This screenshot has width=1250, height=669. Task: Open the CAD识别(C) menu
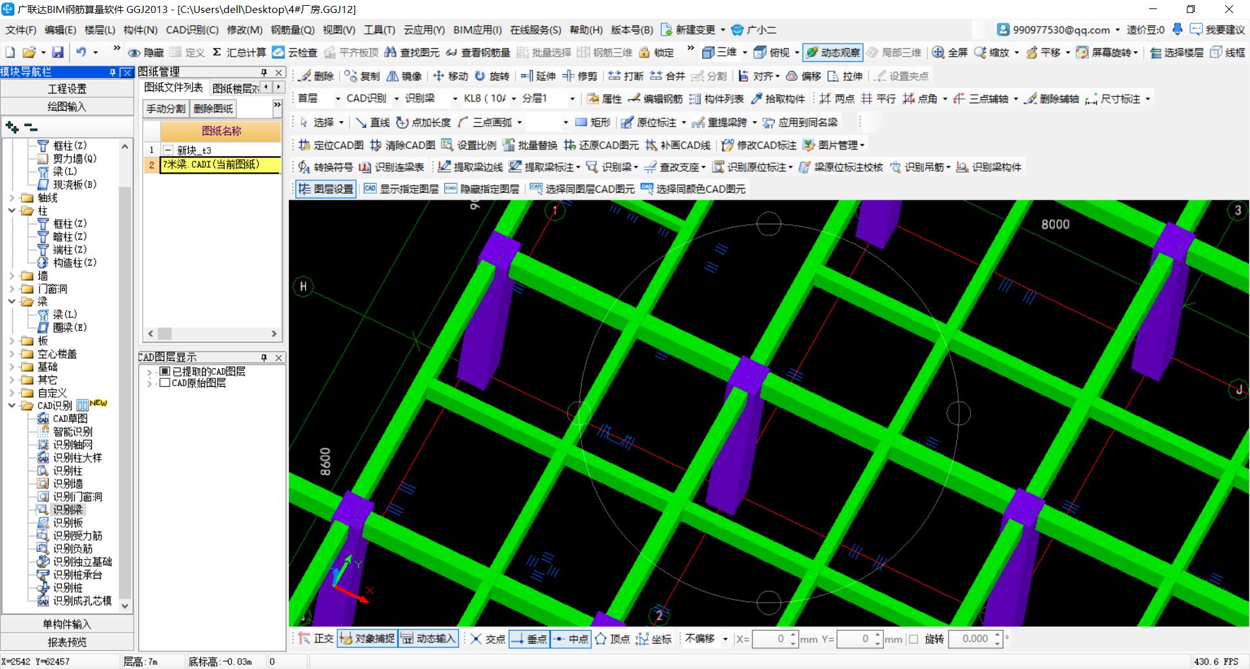pos(192,30)
